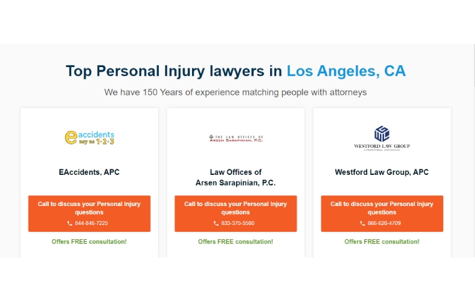Select the 844-846-7225 phone number

pyautogui.click(x=92, y=223)
